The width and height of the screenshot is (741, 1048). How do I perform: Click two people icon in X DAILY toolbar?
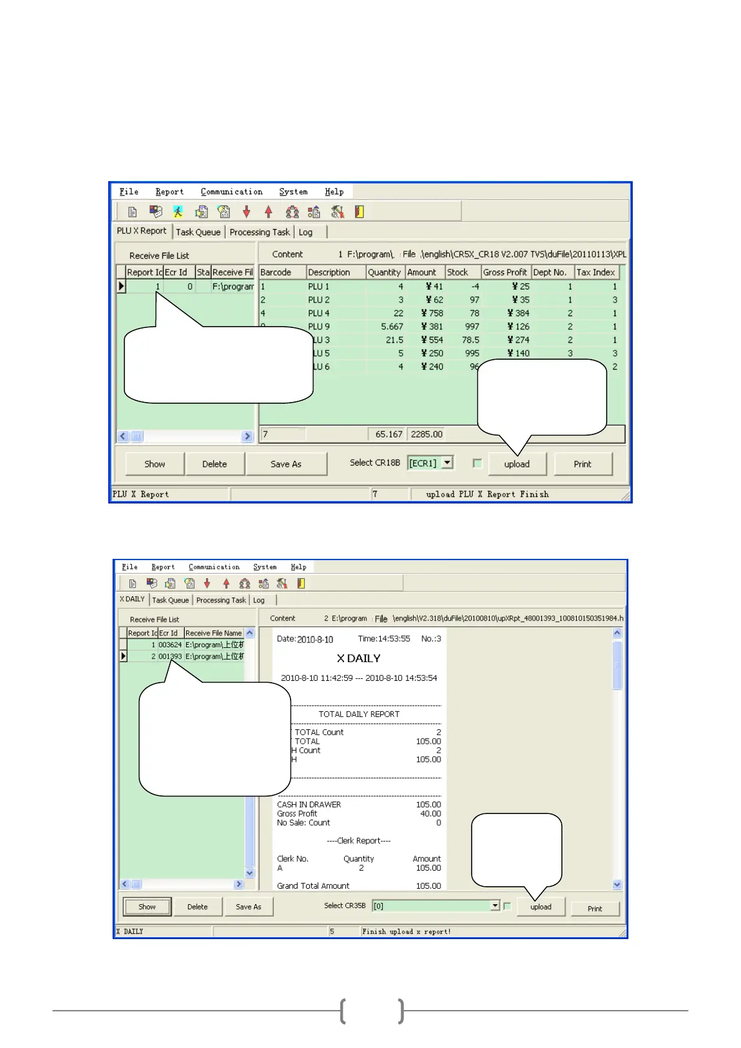245,584
